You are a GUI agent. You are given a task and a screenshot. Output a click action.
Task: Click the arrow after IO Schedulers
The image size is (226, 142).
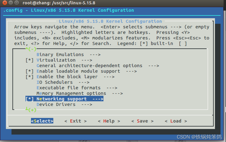coord(84,83)
